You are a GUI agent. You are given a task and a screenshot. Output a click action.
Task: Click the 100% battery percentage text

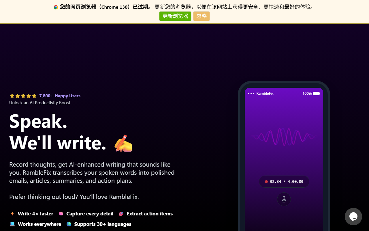click(x=307, y=94)
